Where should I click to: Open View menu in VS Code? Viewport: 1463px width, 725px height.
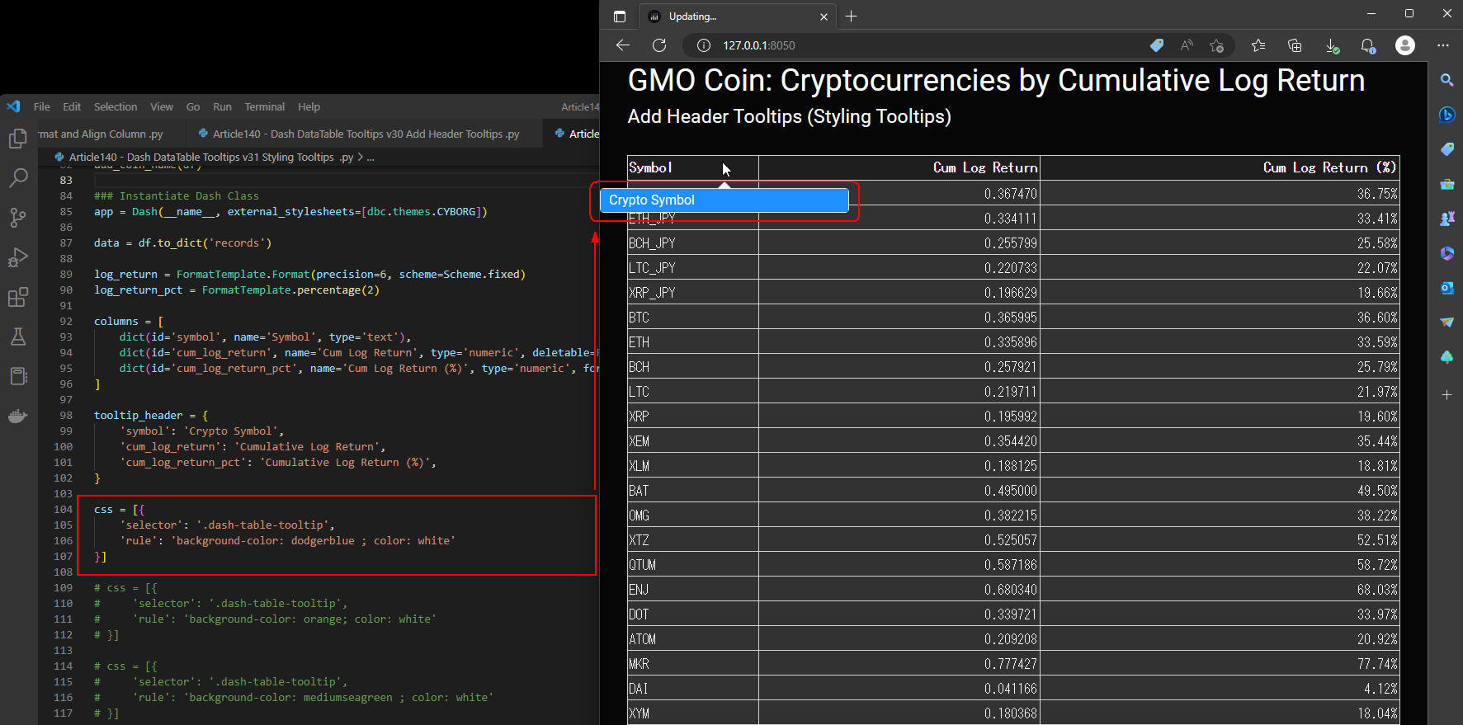pos(162,106)
